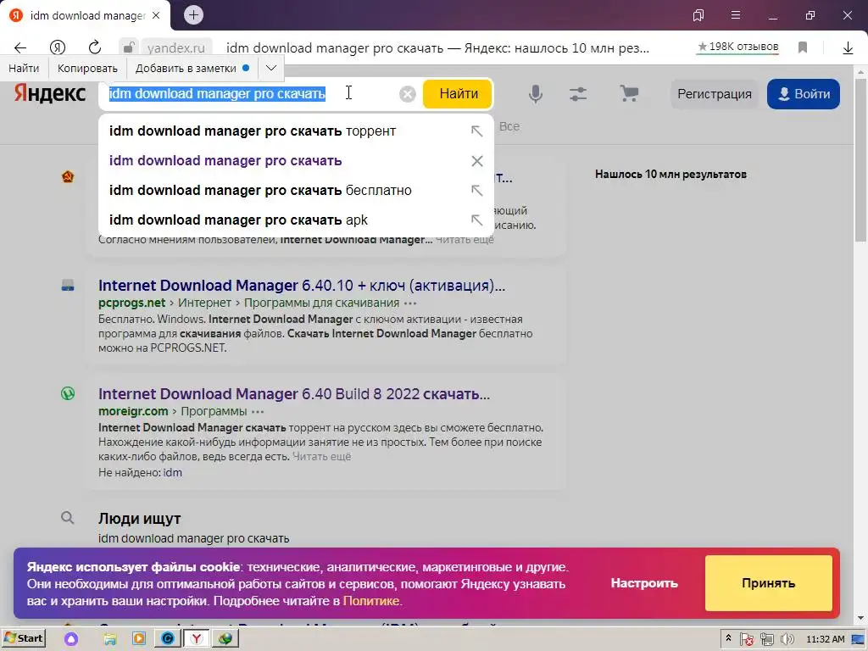Open the purple Alice assistant taskbar icon
Image resolution: width=868 pixels, height=651 pixels.
(x=71, y=639)
